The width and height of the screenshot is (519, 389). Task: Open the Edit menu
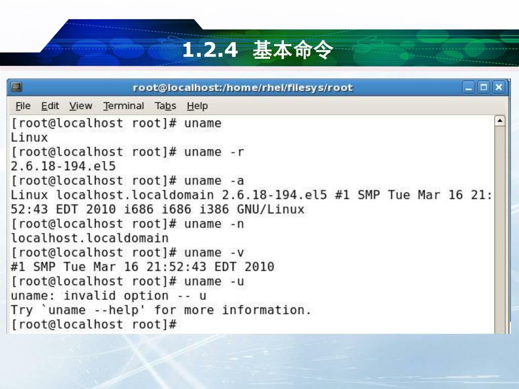click(x=50, y=106)
